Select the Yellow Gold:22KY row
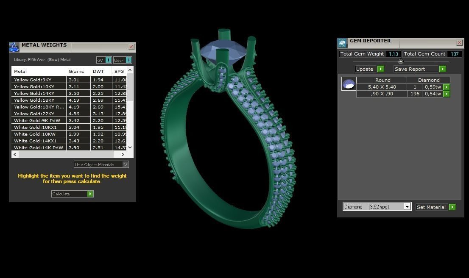This screenshot has height=278, width=469. (69, 114)
